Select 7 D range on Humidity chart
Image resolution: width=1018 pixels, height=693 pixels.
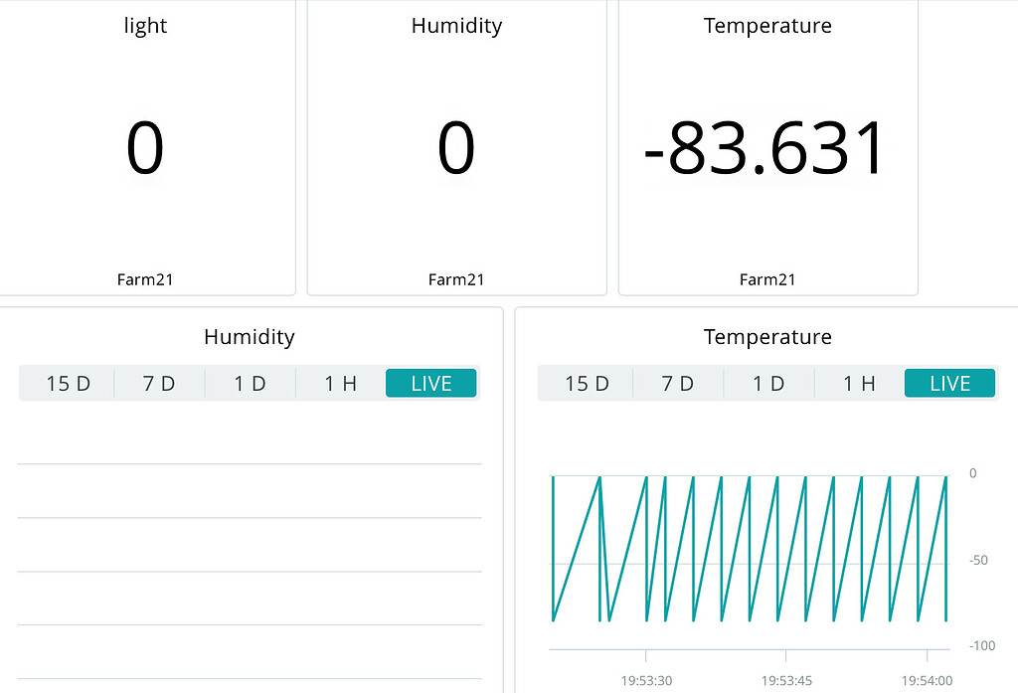click(x=159, y=384)
